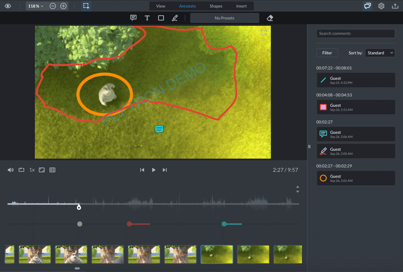Image resolution: width=403 pixels, height=272 pixels.
Task: Click the 00:07:22 - 00:08:01 timestamp
Action: pos(334,68)
